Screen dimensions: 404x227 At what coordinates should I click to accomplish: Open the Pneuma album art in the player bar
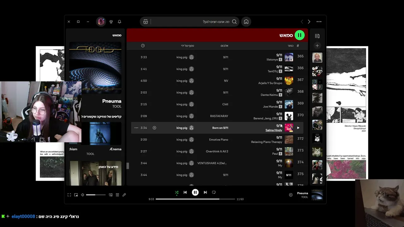coord(317,195)
